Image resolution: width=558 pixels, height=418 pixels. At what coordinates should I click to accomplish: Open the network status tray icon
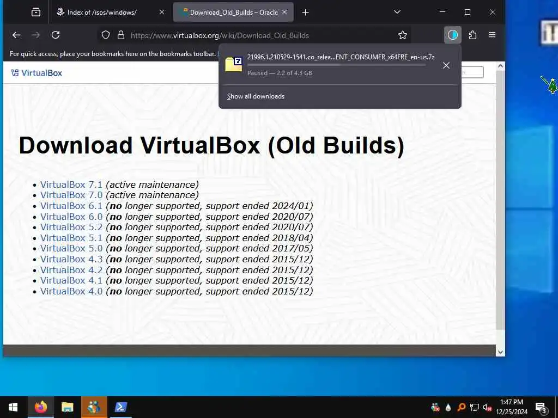tap(475, 407)
